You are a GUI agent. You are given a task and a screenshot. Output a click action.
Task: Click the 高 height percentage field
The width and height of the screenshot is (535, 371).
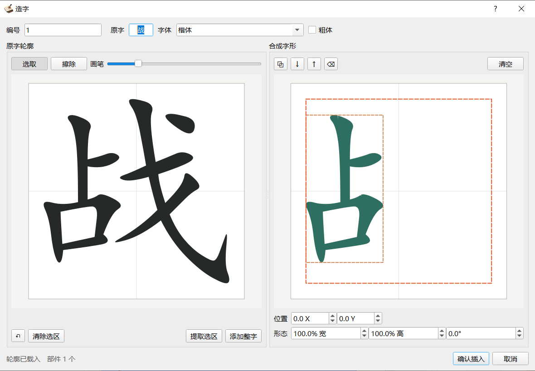click(404, 333)
